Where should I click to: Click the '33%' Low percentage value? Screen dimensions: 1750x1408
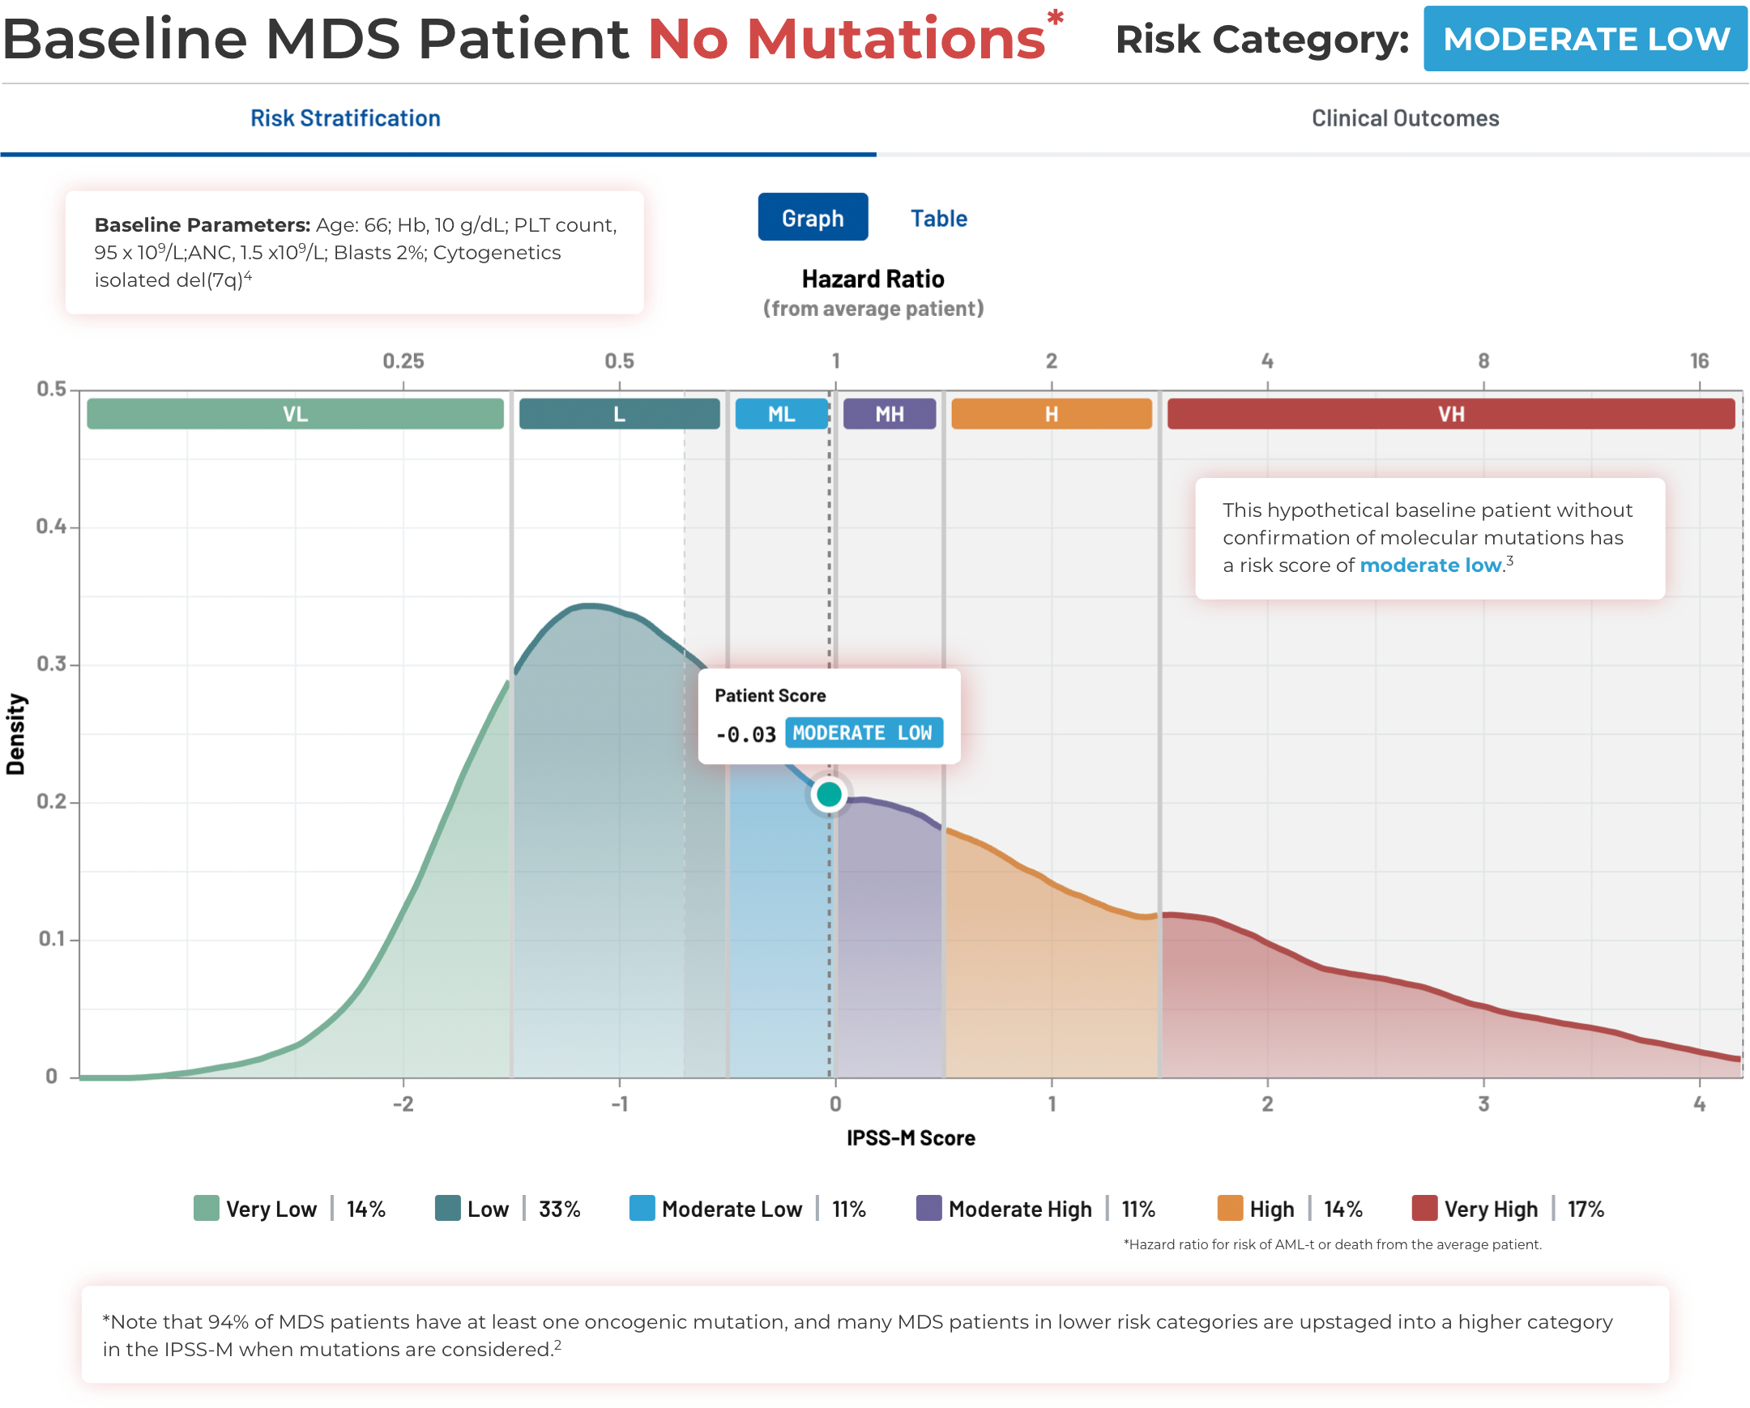click(559, 1210)
